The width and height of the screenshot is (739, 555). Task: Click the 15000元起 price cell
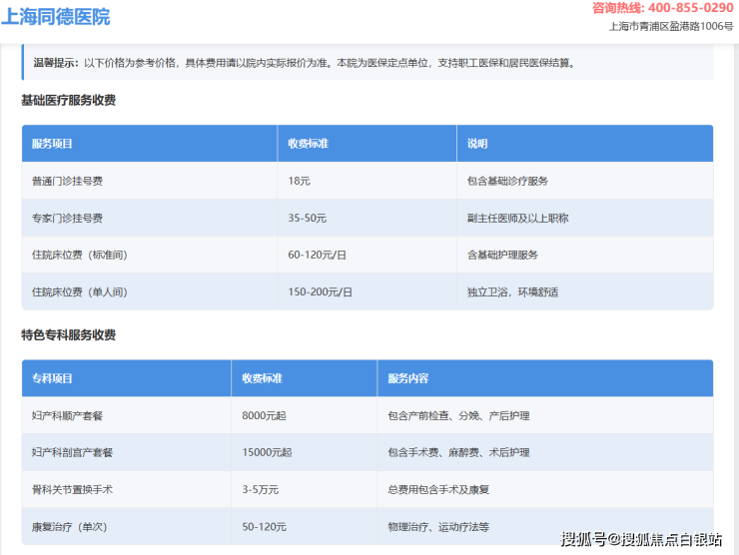(267, 452)
